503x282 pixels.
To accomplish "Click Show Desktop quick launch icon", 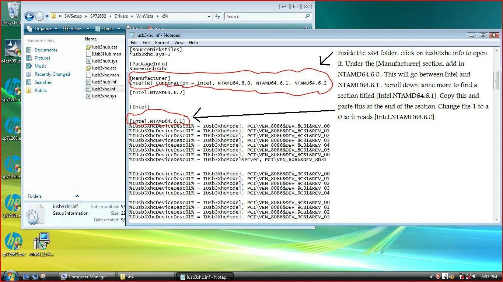I will coord(26,277).
